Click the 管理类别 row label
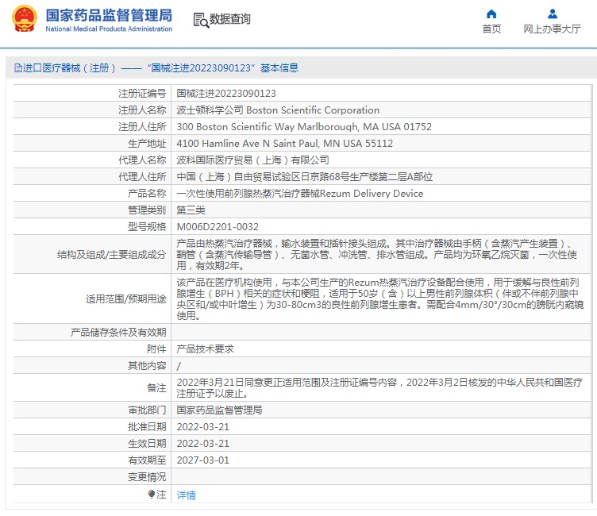 pos(147,210)
